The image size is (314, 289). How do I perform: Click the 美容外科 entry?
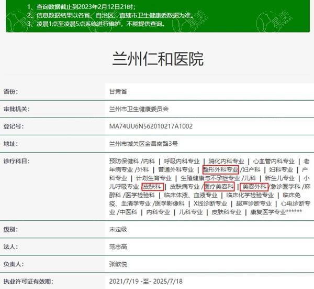pyautogui.click(x=254, y=187)
